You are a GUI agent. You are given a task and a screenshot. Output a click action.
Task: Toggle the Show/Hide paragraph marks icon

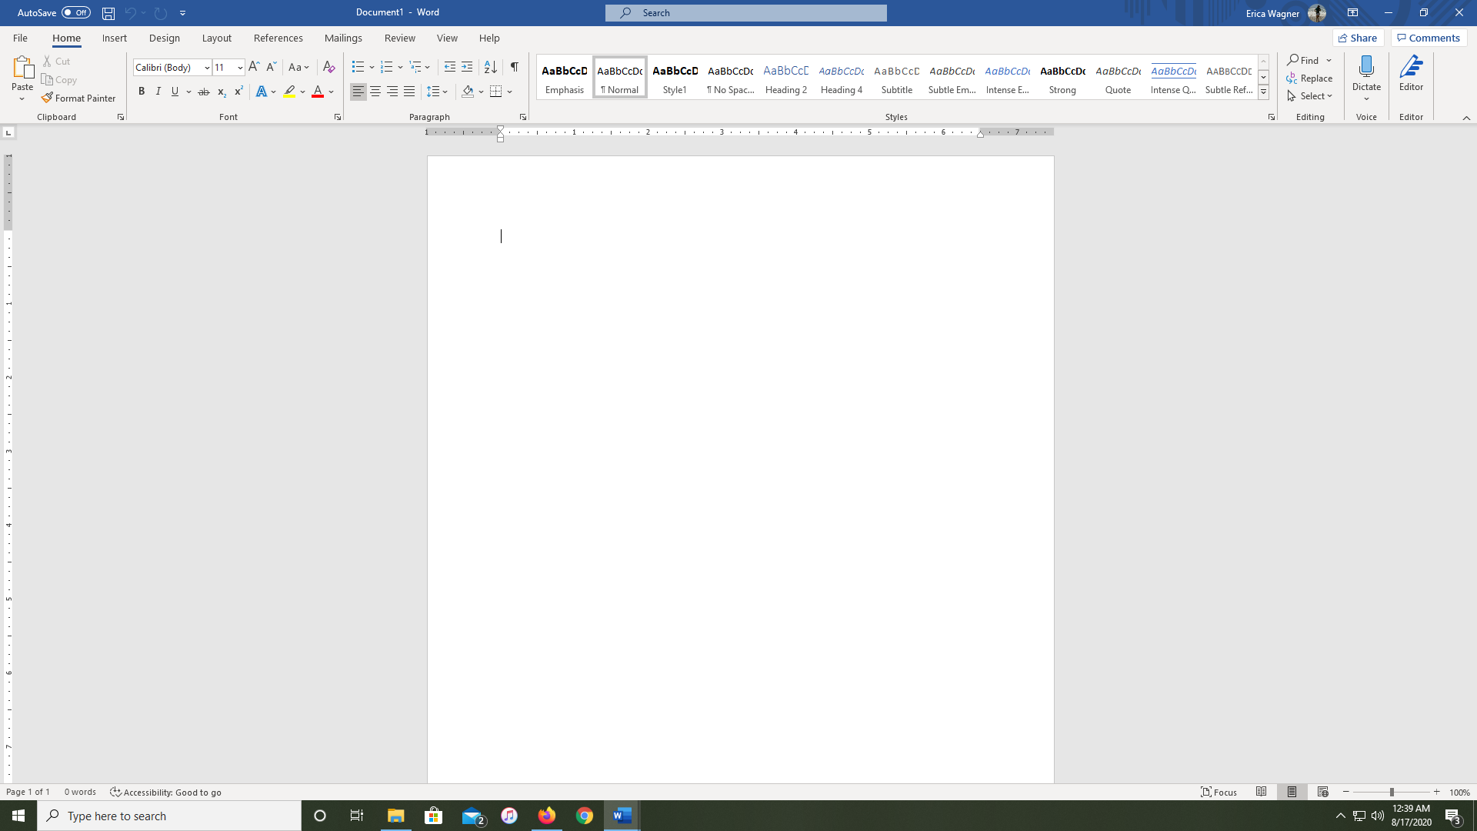pos(515,66)
